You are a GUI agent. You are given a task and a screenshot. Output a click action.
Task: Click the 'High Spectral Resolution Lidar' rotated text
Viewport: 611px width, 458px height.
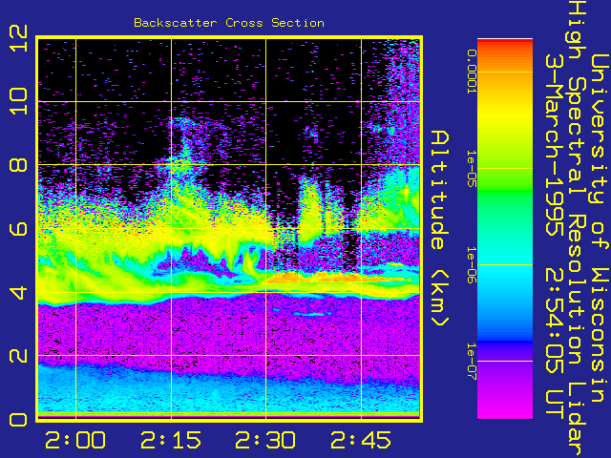pyautogui.click(x=576, y=229)
